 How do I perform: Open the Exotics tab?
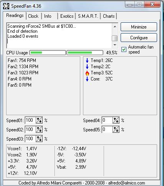pyautogui.click(x=67, y=16)
